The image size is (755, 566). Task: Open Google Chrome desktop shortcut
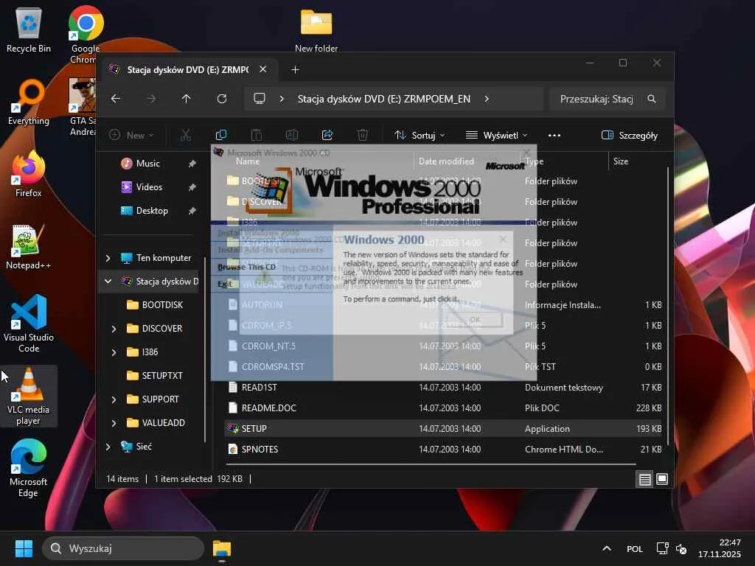(x=86, y=35)
